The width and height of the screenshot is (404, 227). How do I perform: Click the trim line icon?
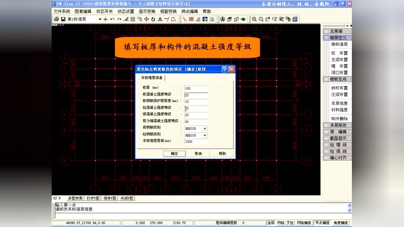tap(167, 19)
